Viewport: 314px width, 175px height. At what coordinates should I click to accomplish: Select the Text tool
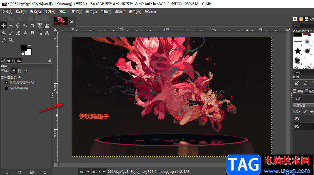[x=47, y=33]
